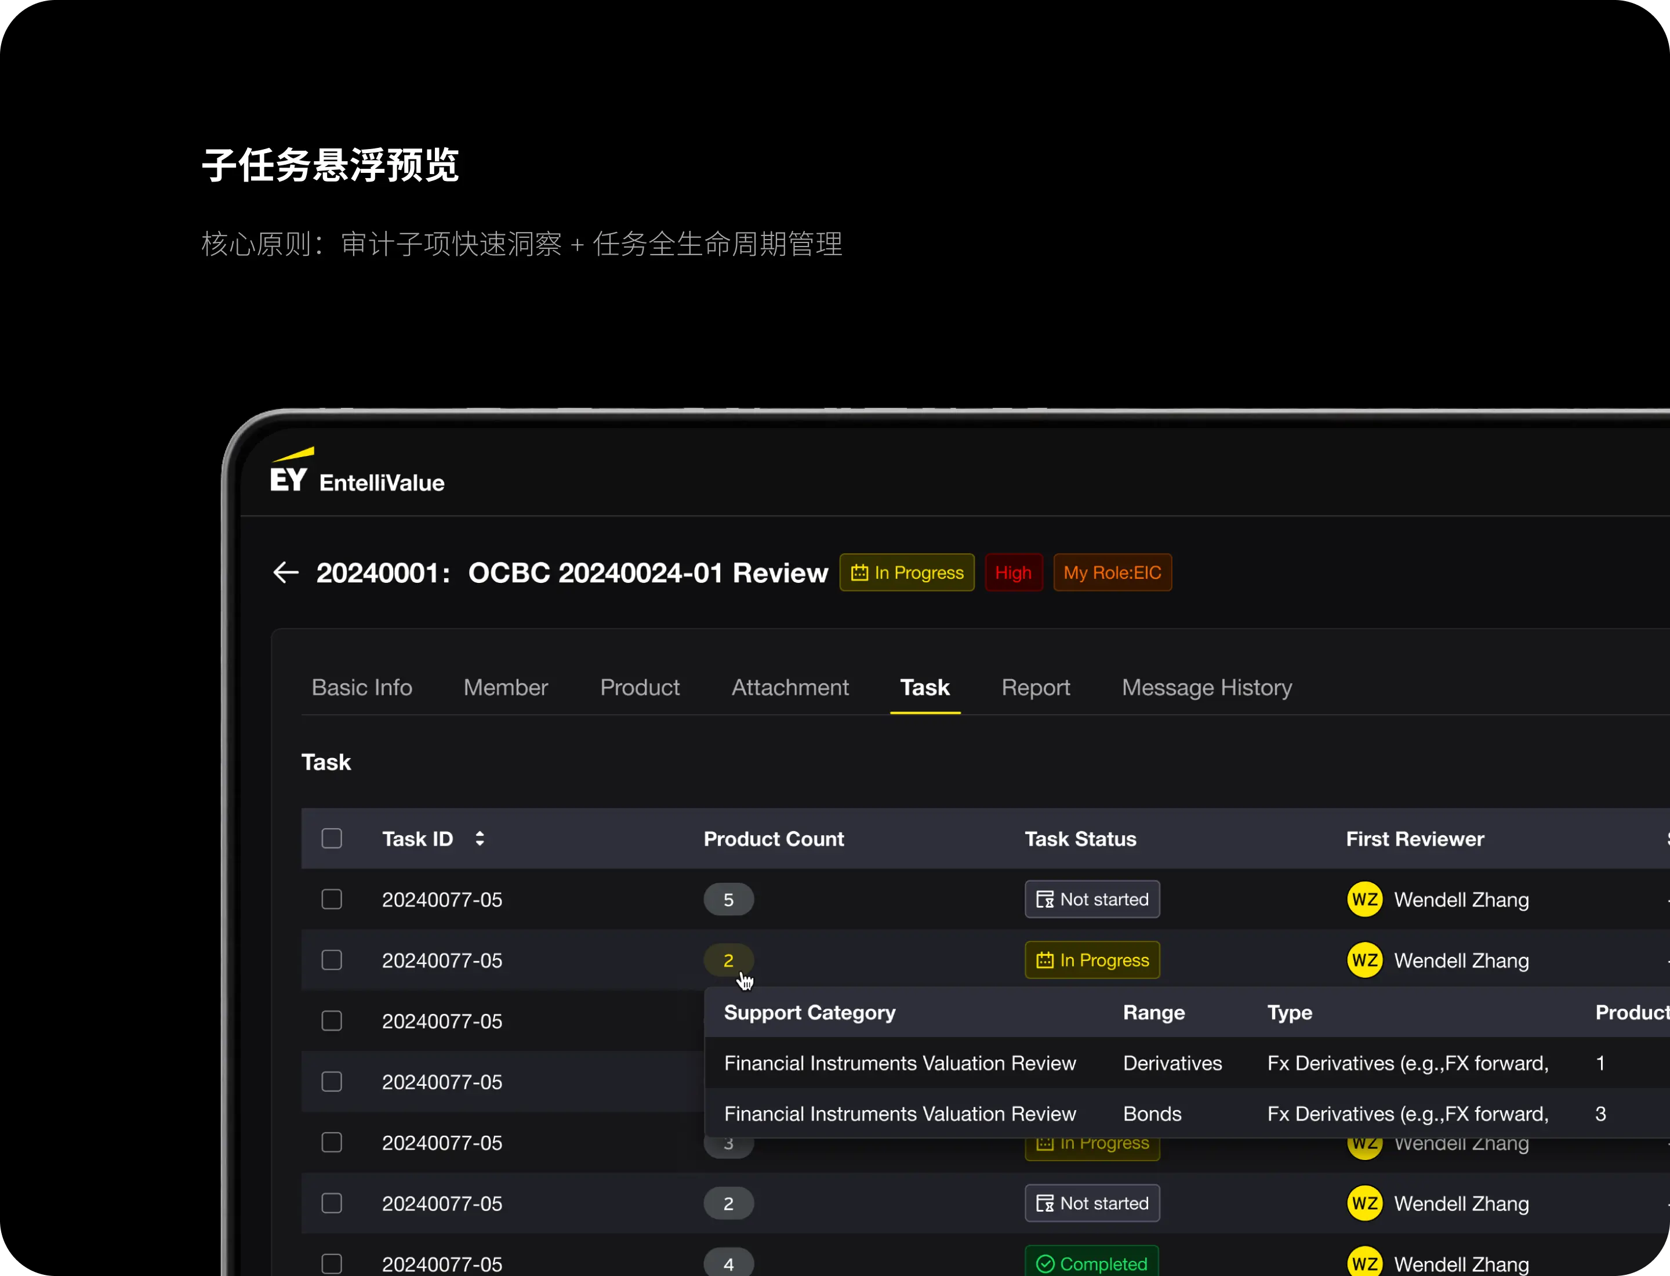Click In Progress status in highlighted count 2 row
The height and width of the screenshot is (1276, 1670).
click(x=1092, y=960)
